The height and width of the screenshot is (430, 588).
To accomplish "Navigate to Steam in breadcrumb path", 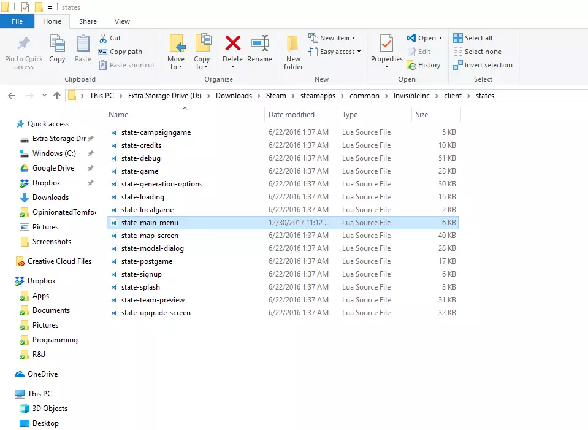I will (276, 96).
